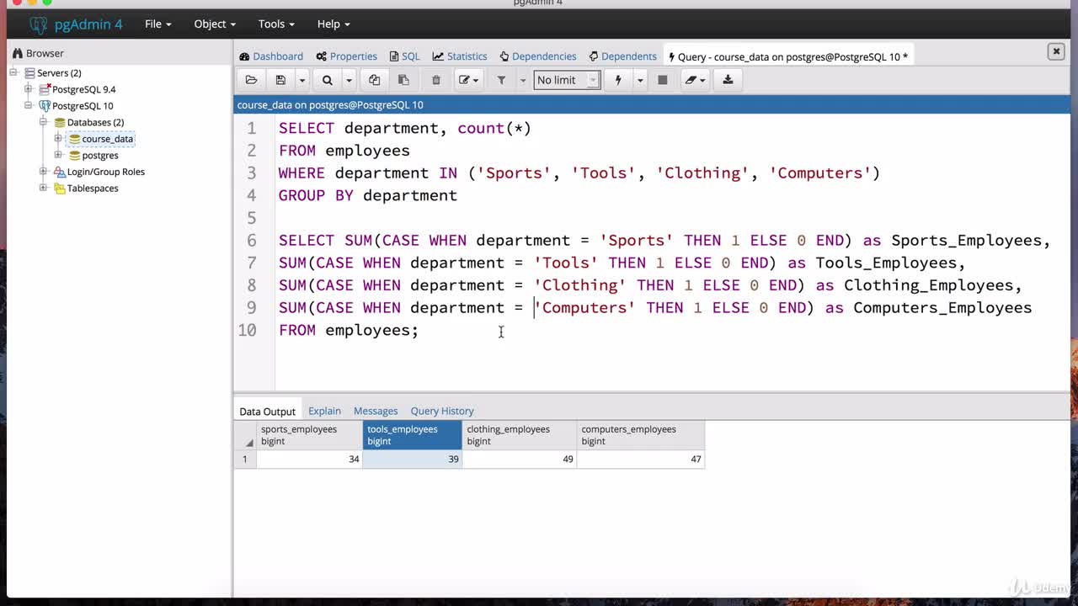This screenshot has width=1078, height=606.
Task: Open the Find options dropdown arrow
Action: (348, 80)
